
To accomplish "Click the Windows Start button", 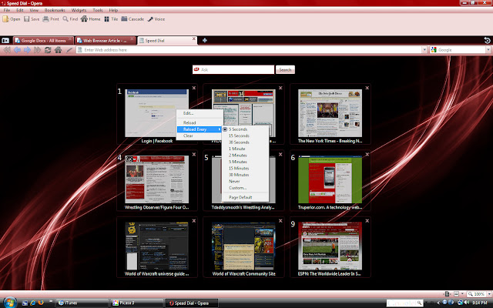I will [9, 303].
